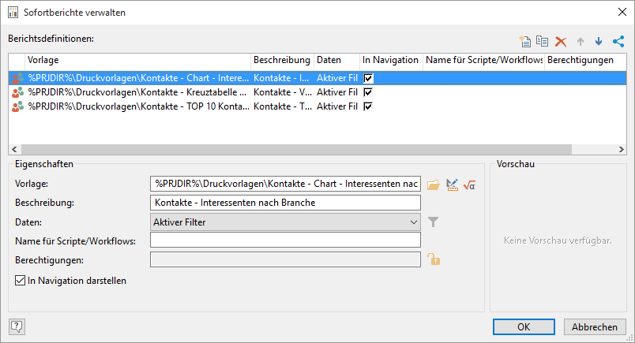
Task: Open the Daten 'Aktiver Filter' dropdown
Action: (x=285, y=222)
